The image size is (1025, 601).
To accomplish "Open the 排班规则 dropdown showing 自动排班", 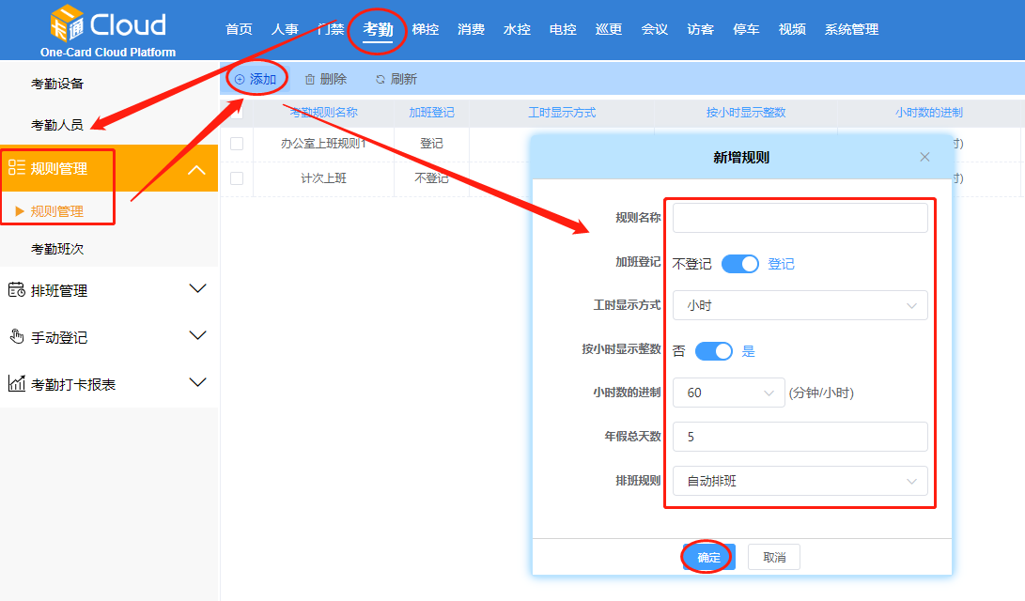I will coord(800,481).
